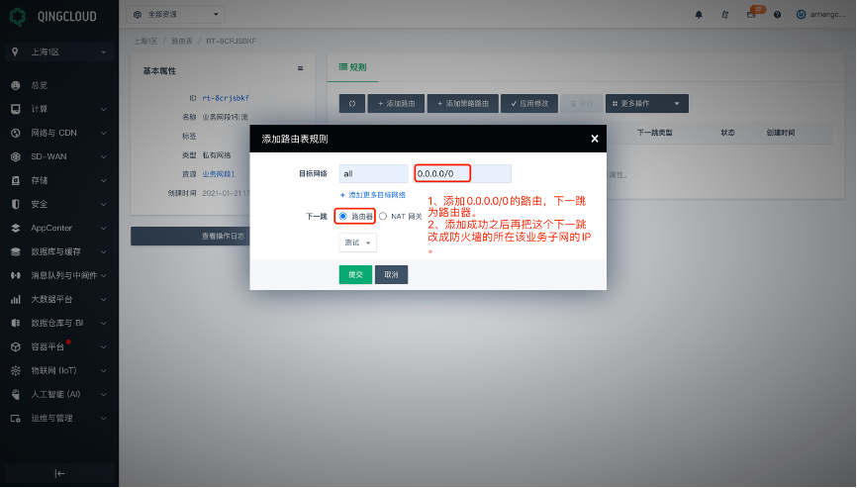This screenshot has height=488, width=857.
Task: Select the NAT 网关 radio option
Action: coord(383,216)
